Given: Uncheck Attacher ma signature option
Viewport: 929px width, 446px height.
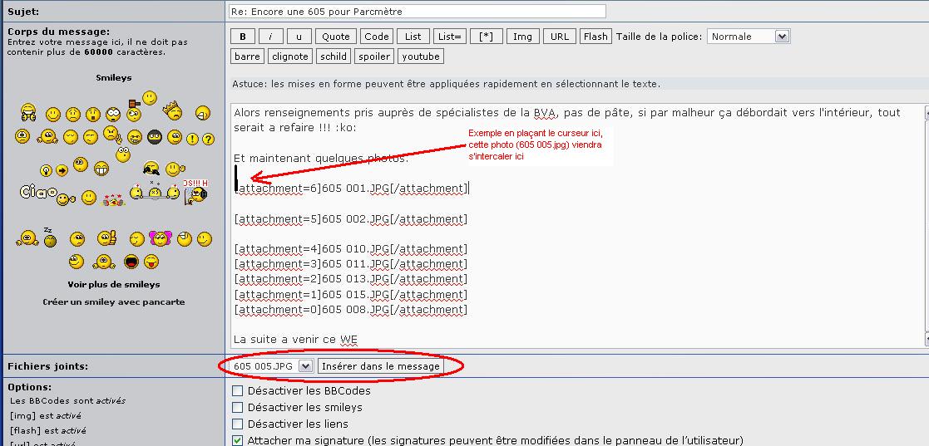Looking at the screenshot, I should (x=238, y=440).
